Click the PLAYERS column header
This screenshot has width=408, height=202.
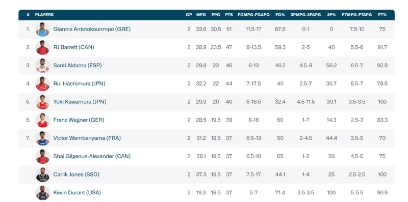pyautogui.click(x=44, y=15)
